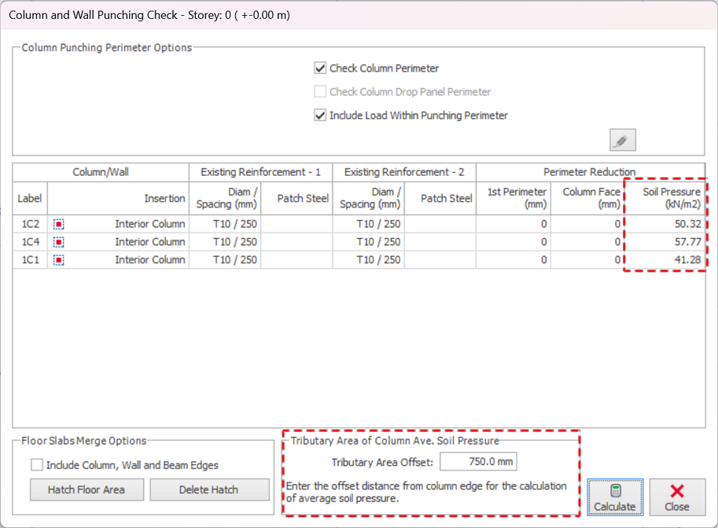Click 1C4 first reinforcement T10 / 250 cell

tap(225, 242)
